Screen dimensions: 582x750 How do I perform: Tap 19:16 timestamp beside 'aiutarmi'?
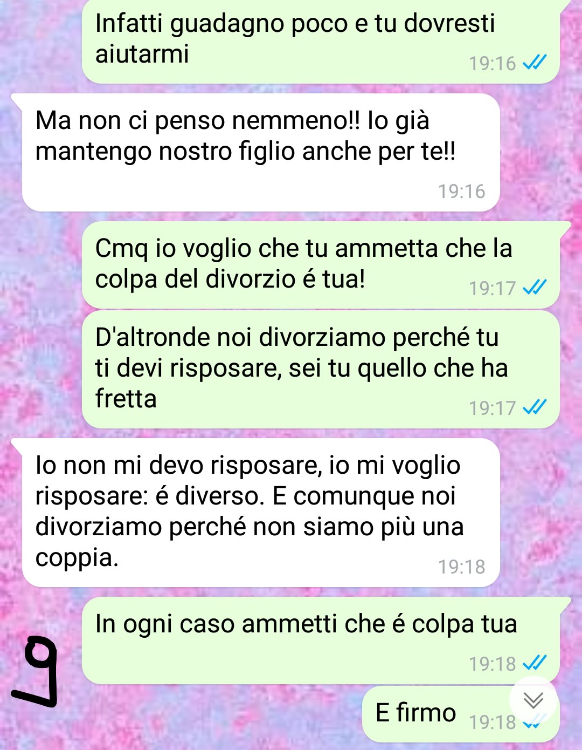492,63
